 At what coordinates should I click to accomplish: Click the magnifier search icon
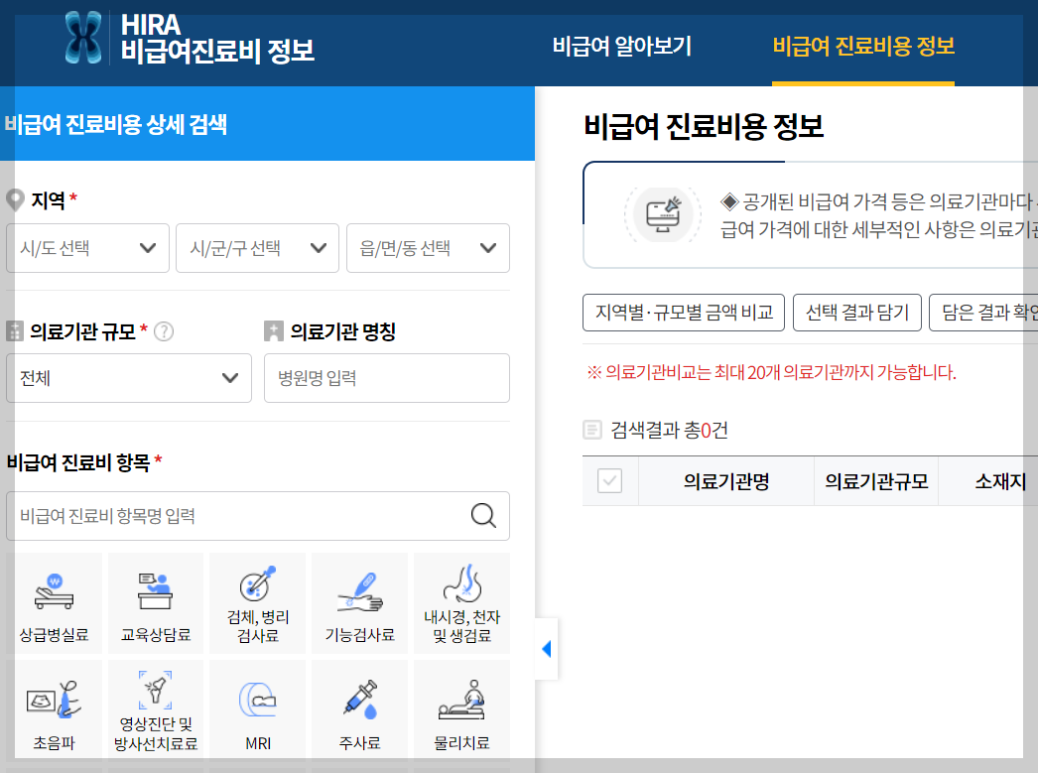[x=483, y=516]
